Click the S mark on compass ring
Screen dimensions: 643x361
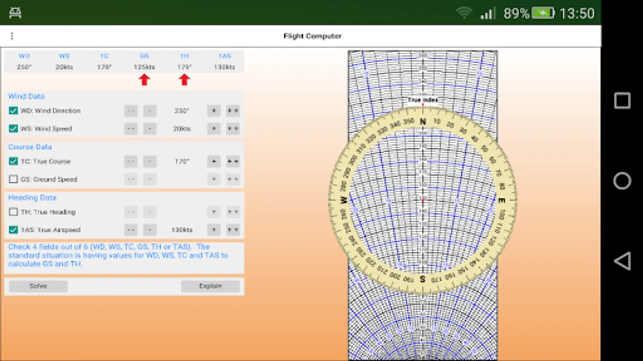(422, 279)
